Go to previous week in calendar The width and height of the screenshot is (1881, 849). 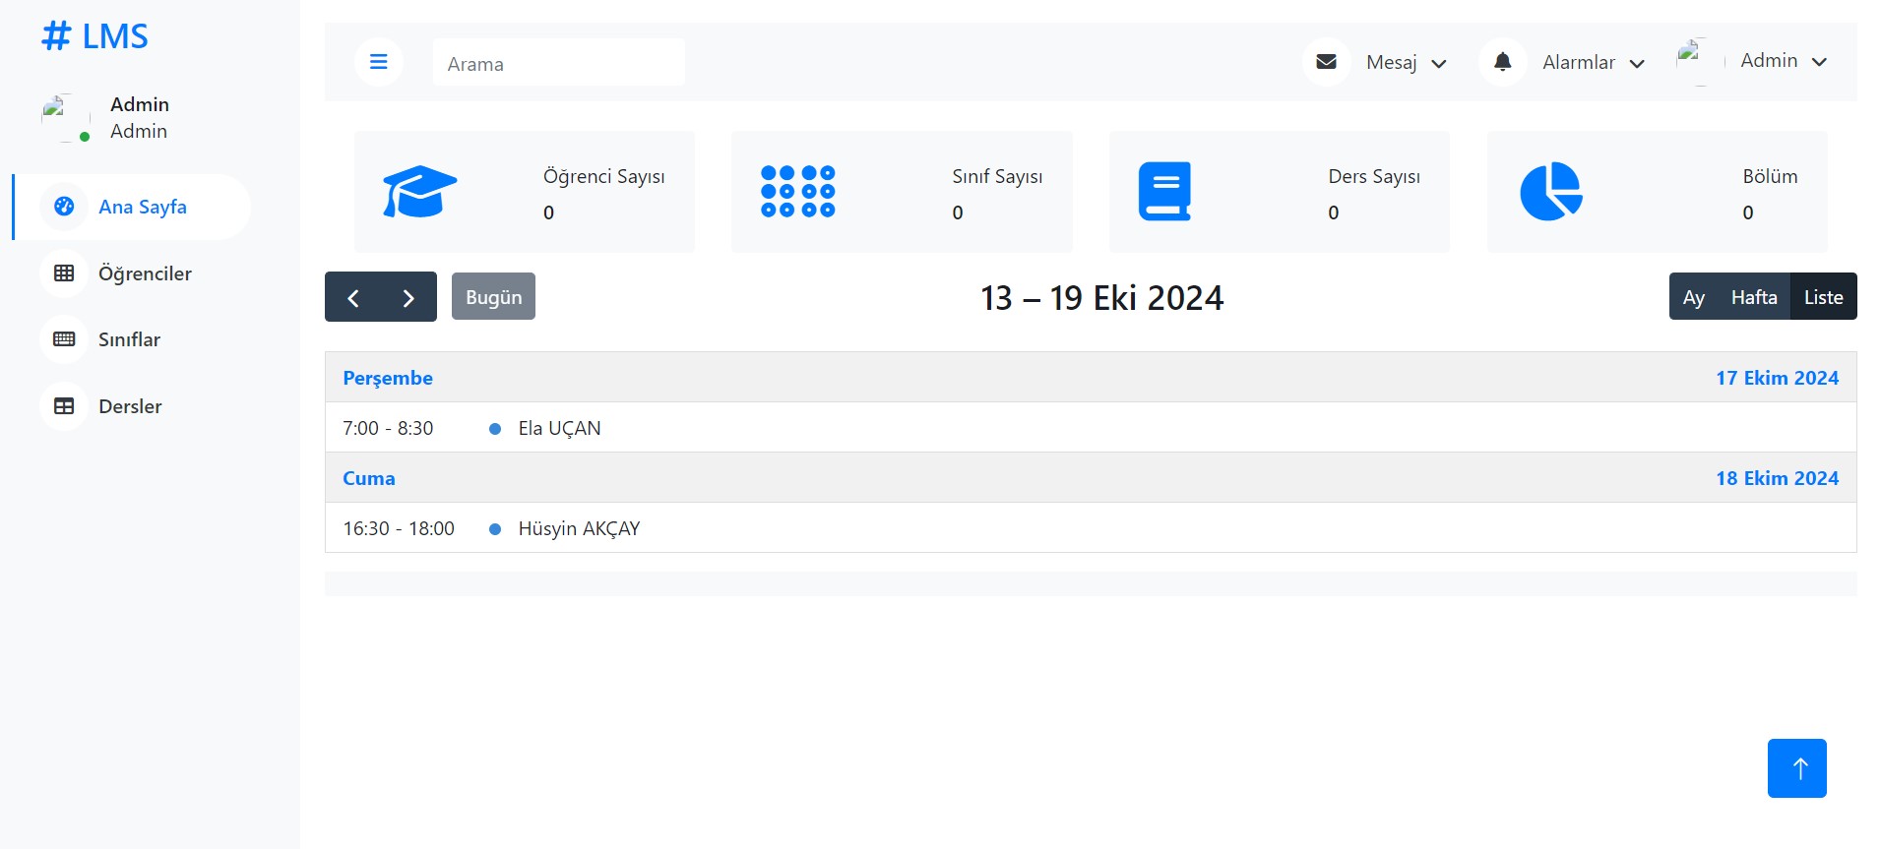pos(353,297)
